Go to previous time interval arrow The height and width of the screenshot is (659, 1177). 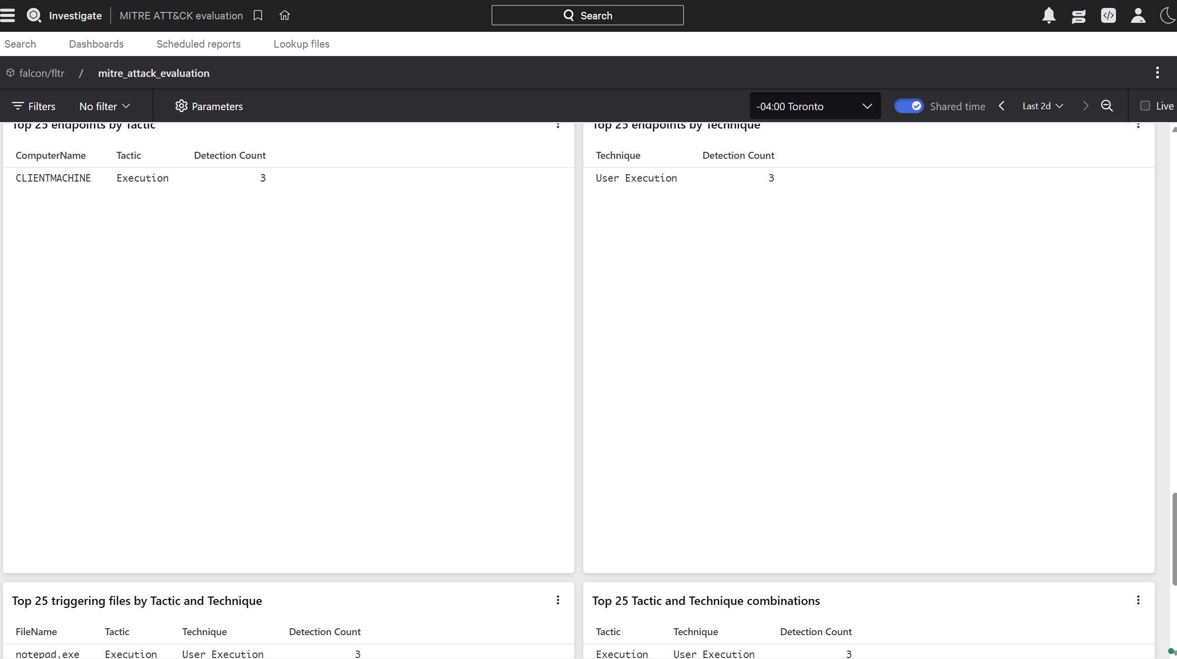1002,106
